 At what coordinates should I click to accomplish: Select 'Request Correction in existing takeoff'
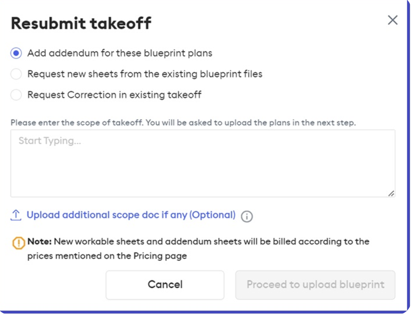point(16,95)
